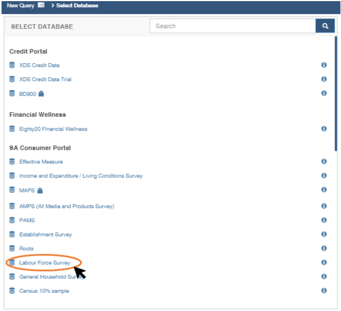Click the search magnifier button
Screen dimensions: 341x311
325,26
